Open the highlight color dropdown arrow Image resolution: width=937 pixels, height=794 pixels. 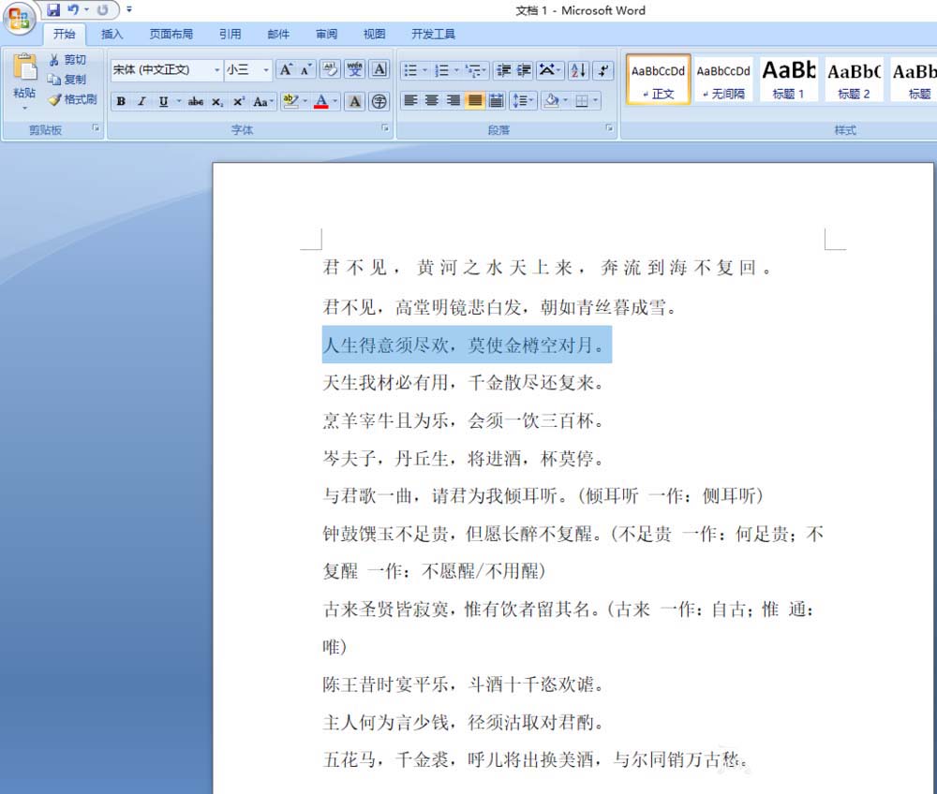point(305,101)
